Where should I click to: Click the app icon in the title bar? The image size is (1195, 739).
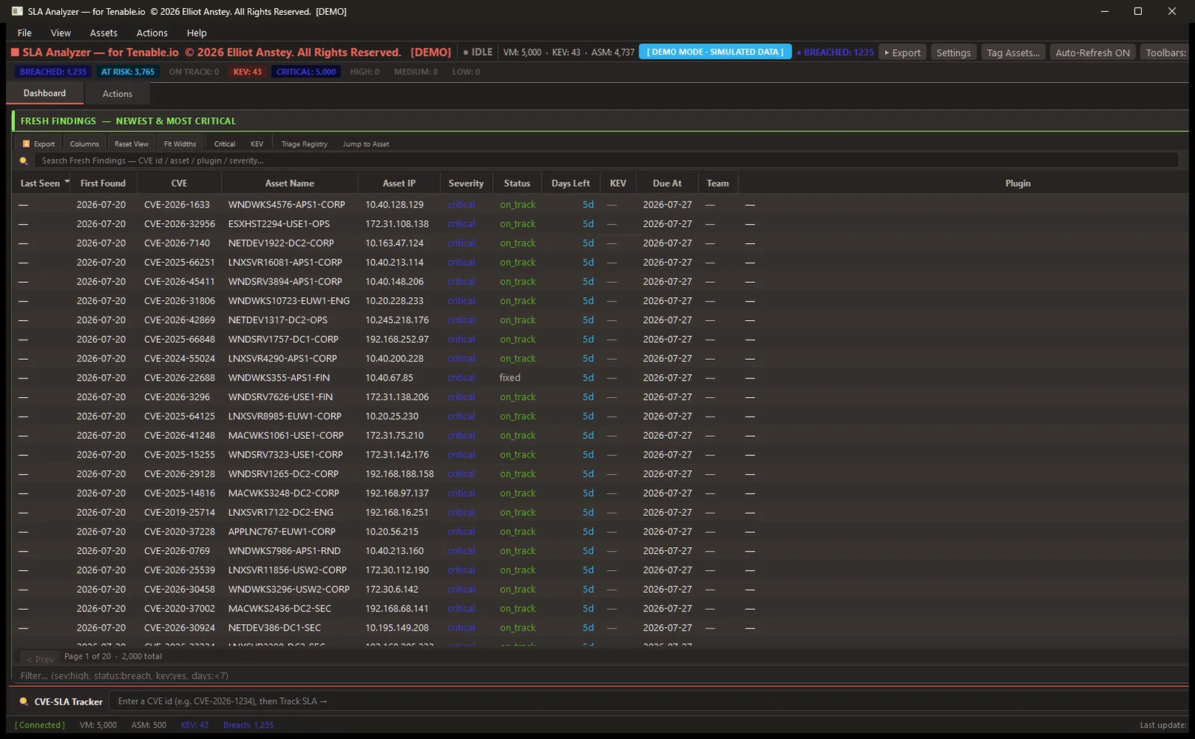(x=17, y=11)
